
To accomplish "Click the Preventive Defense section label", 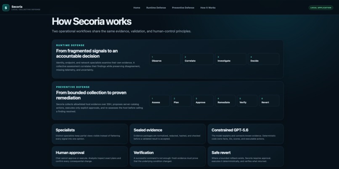I will pyautogui.click(x=73, y=87).
